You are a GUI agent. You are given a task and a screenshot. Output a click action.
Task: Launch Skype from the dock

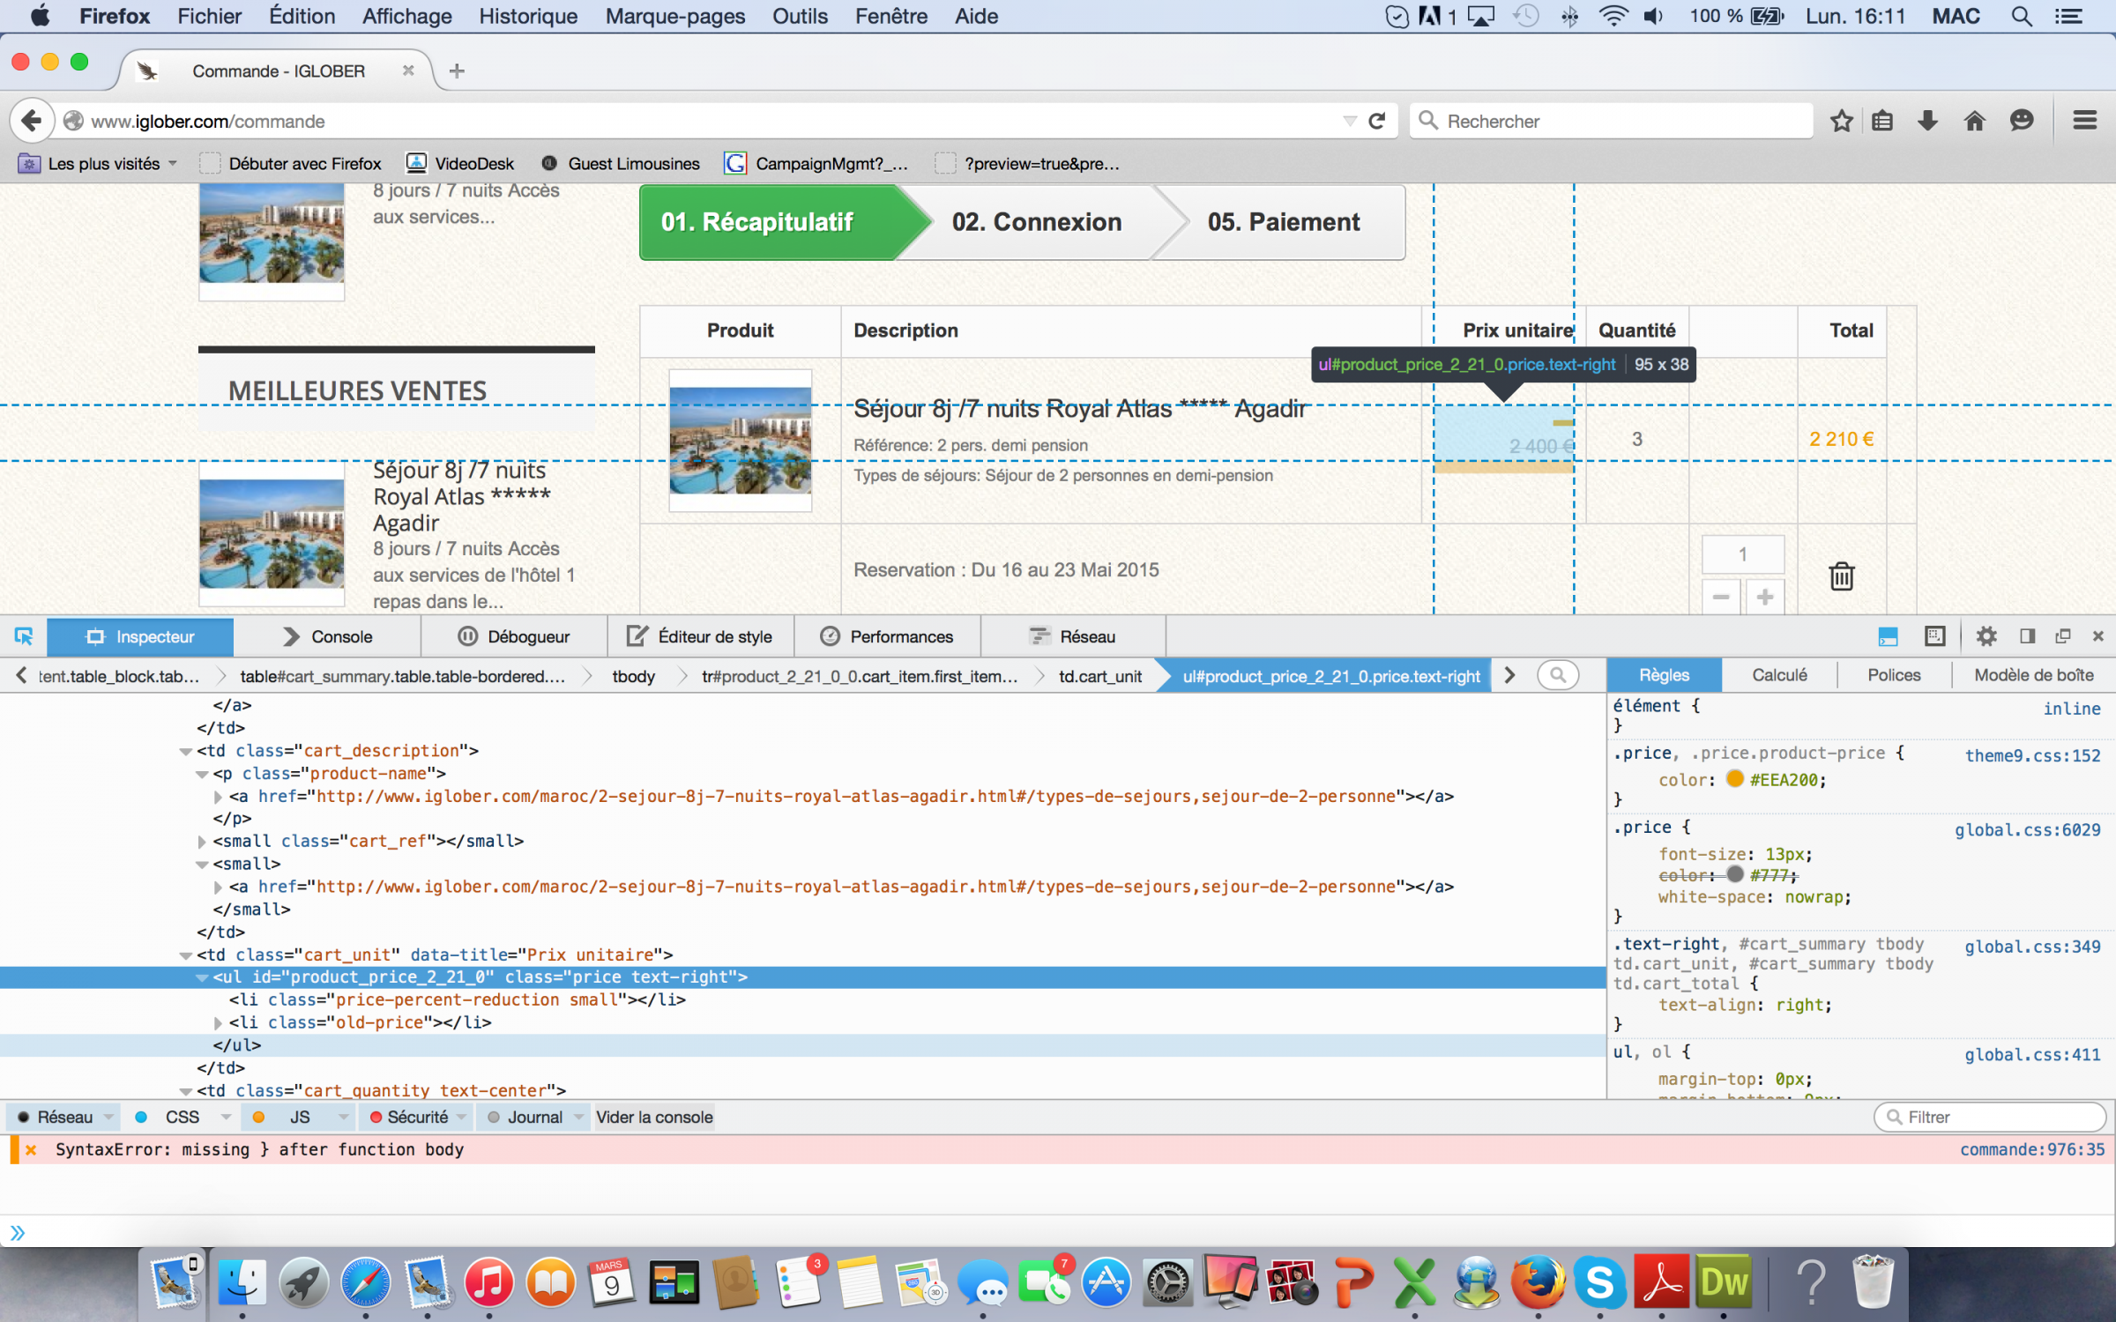tap(1600, 1282)
